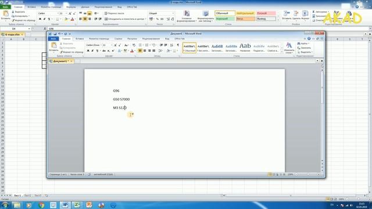Click Excel Wrap Text button
This screenshot has width=372, height=209.
click(x=115, y=13)
